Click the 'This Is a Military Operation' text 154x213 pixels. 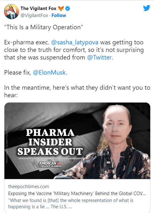44,27
